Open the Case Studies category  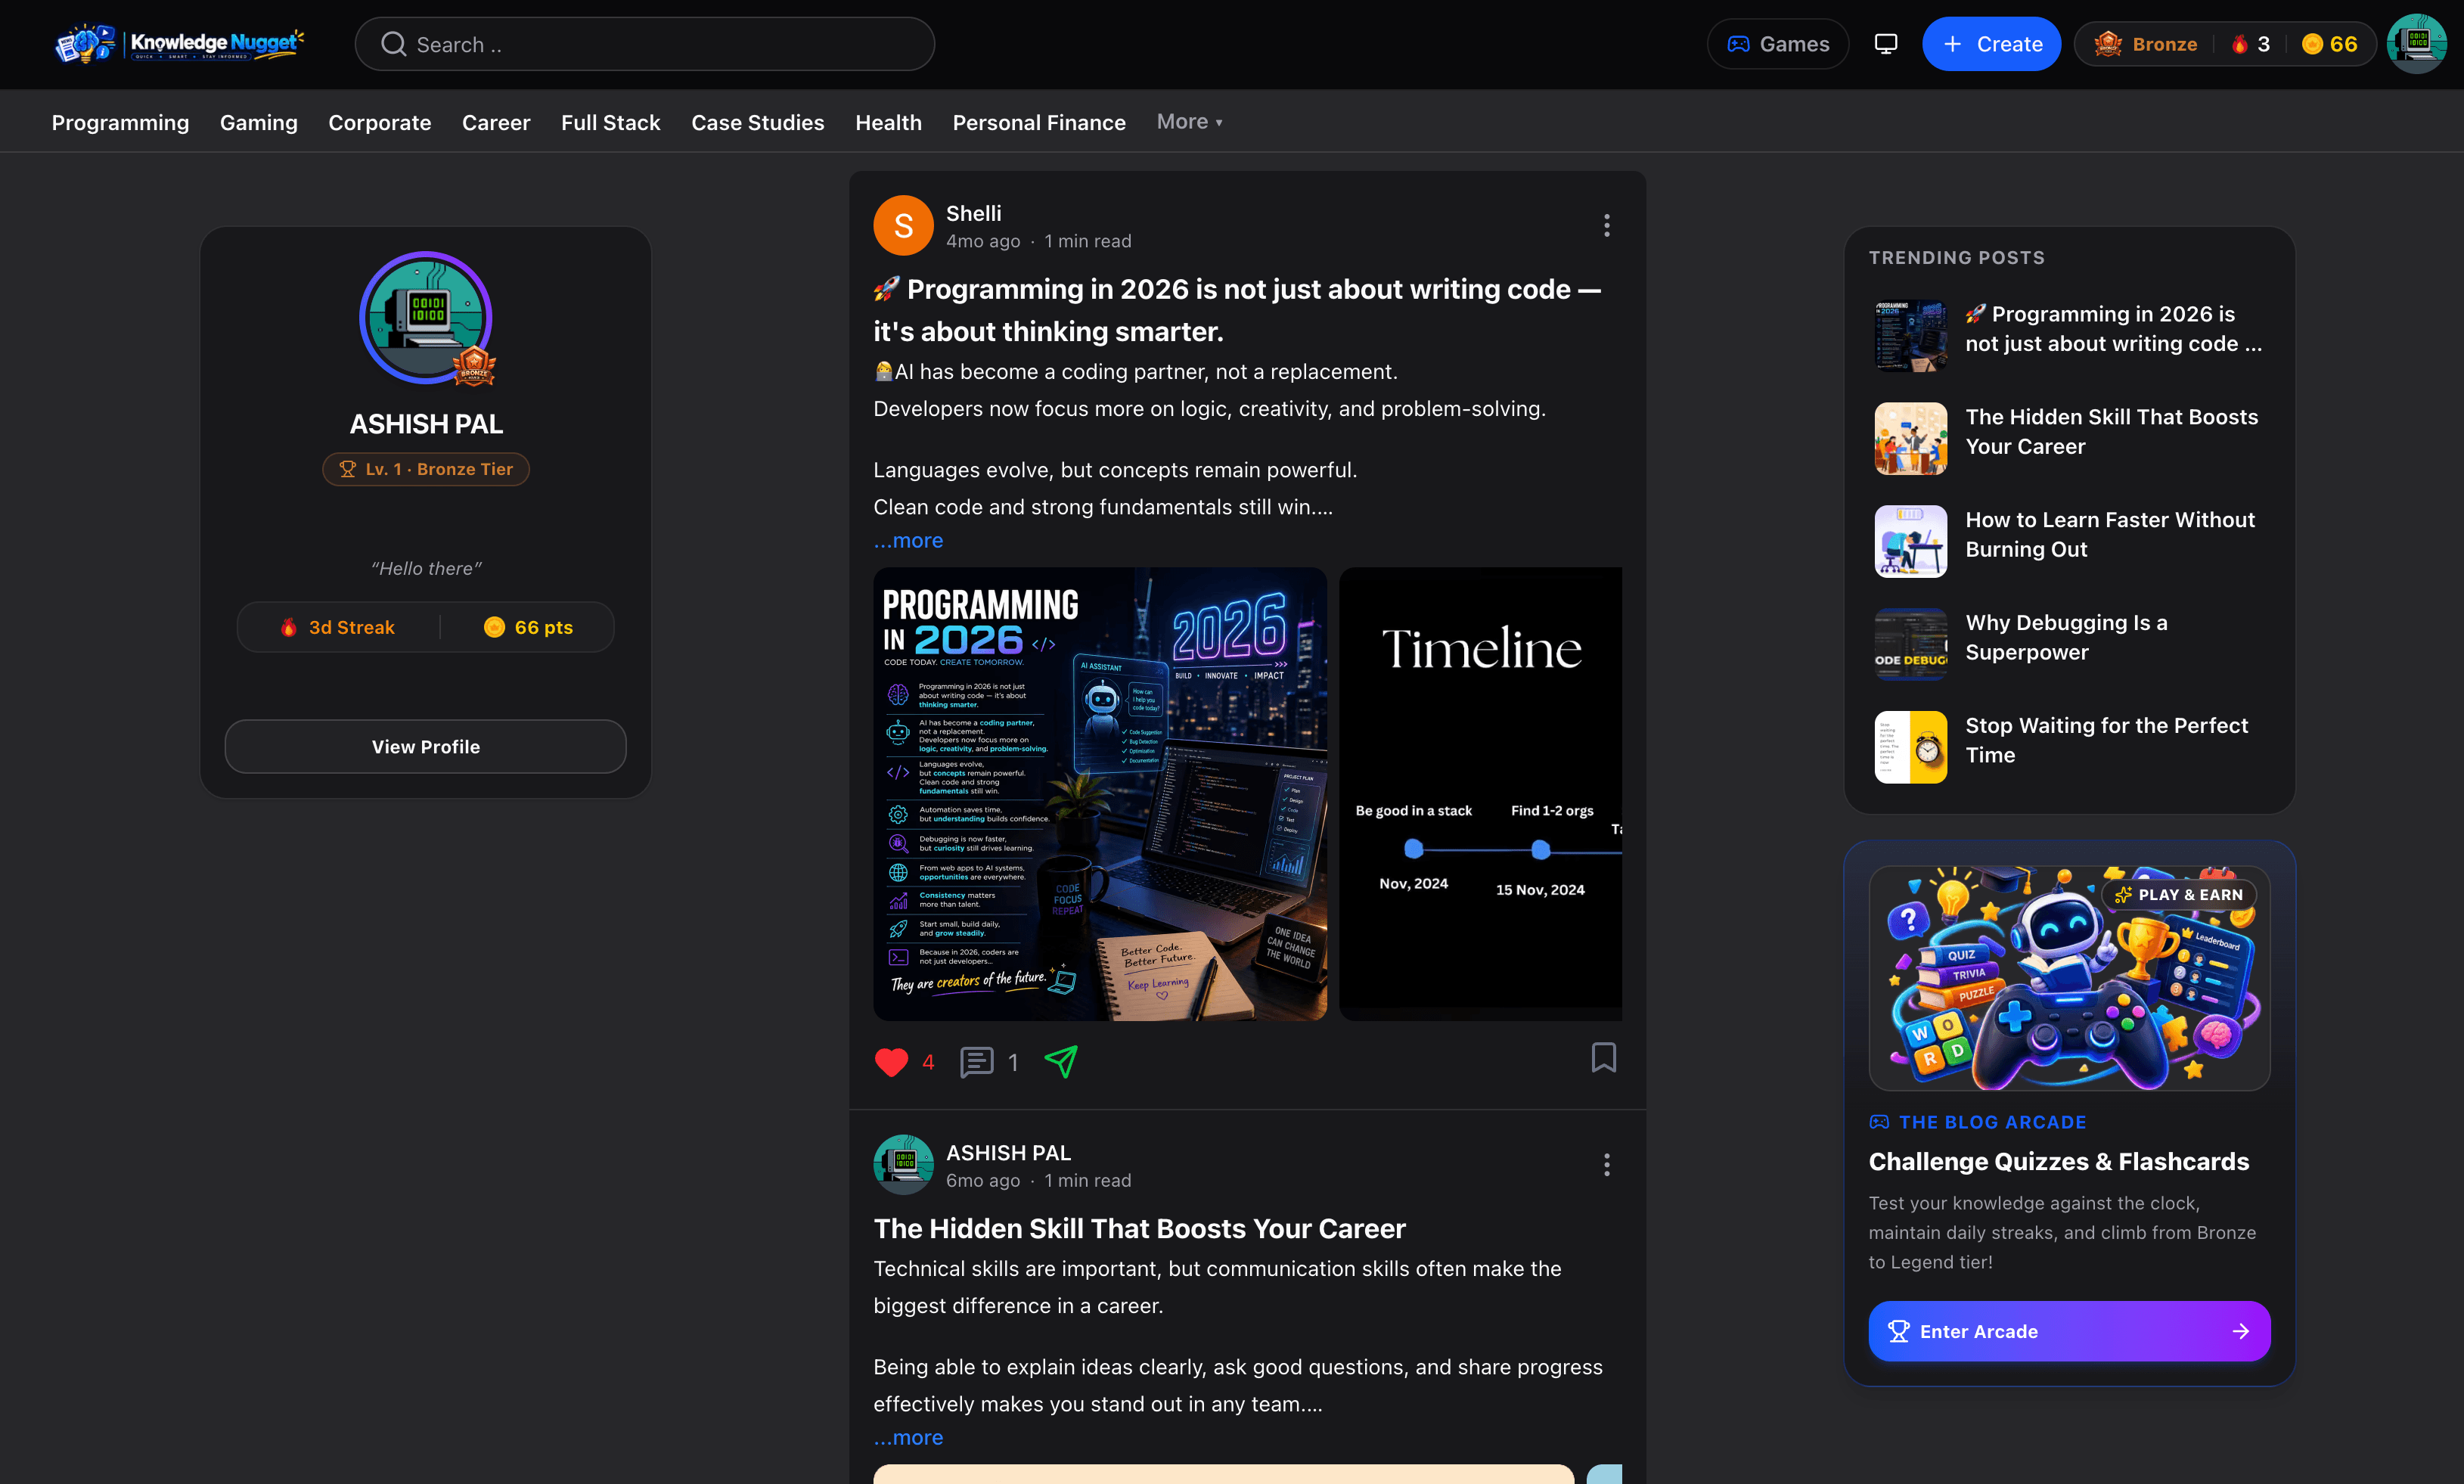(758, 122)
